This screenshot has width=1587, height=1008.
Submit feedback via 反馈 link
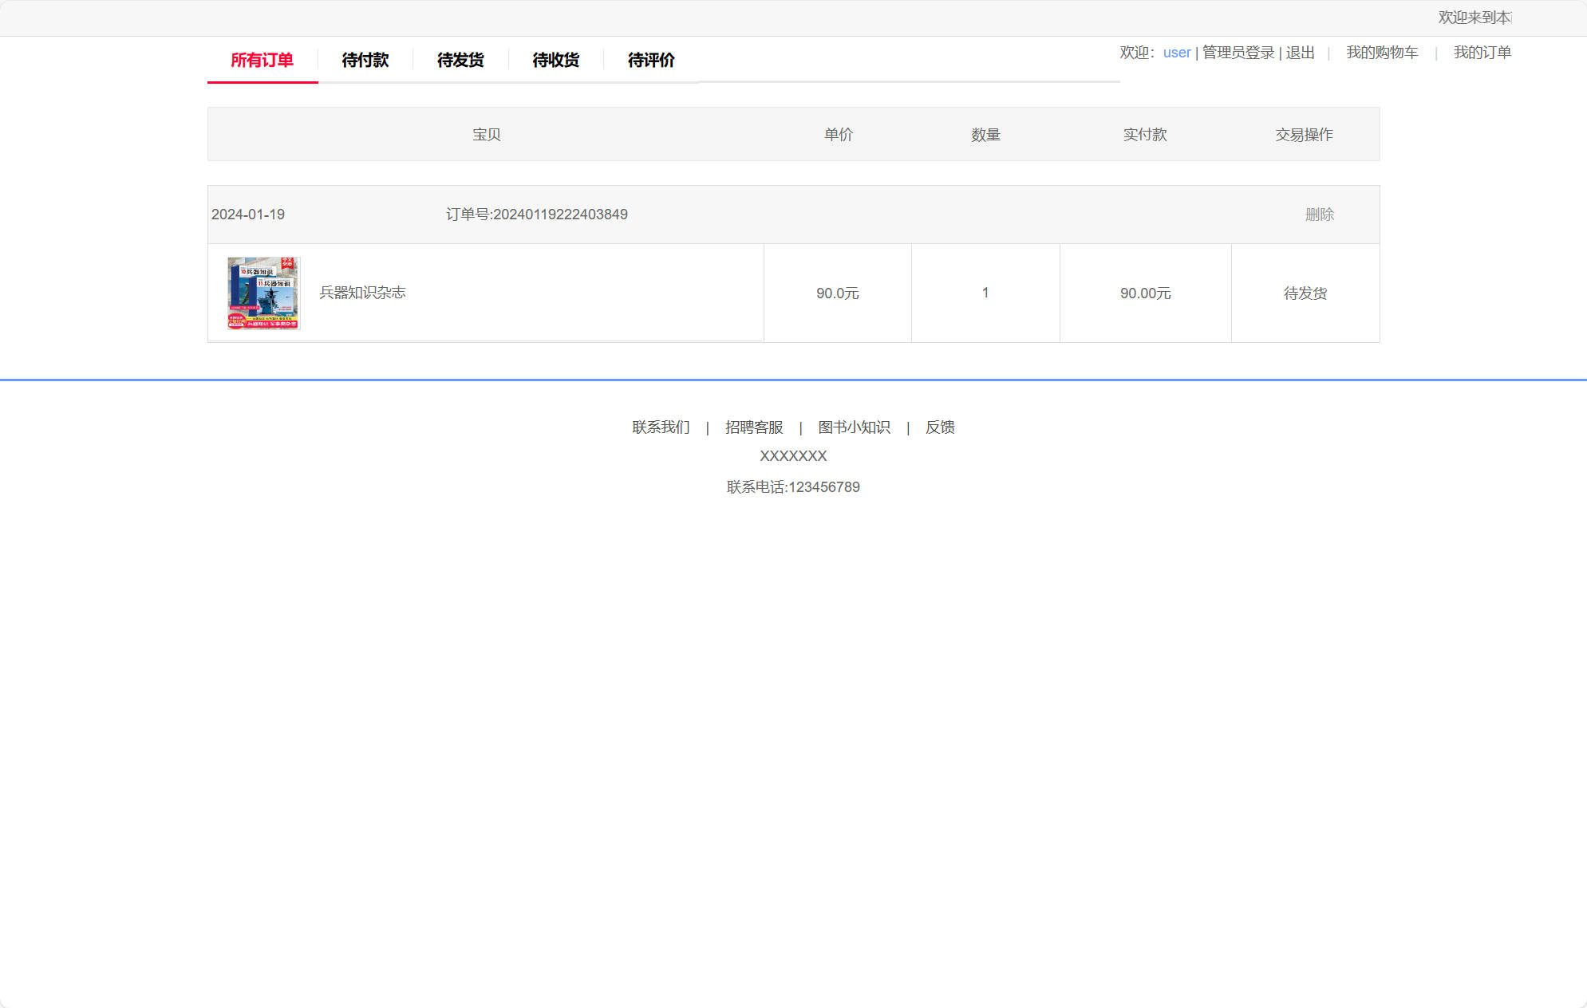(x=941, y=427)
